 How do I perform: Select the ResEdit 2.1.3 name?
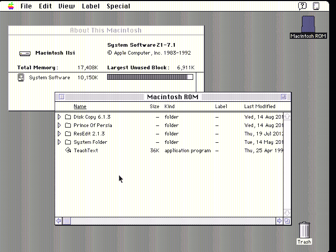pos(89,133)
